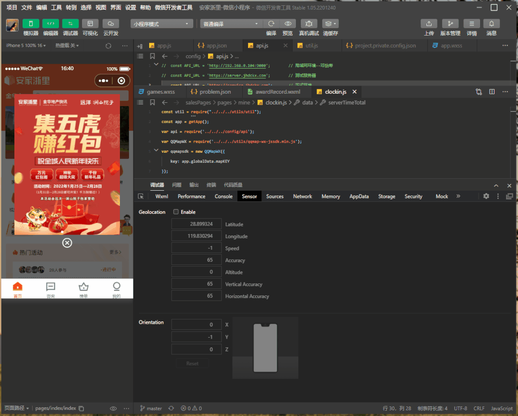Image resolution: width=518 pixels, height=416 pixels.
Task: Collapse the qqmapsdk code block fold arrow
Action: click(x=156, y=150)
